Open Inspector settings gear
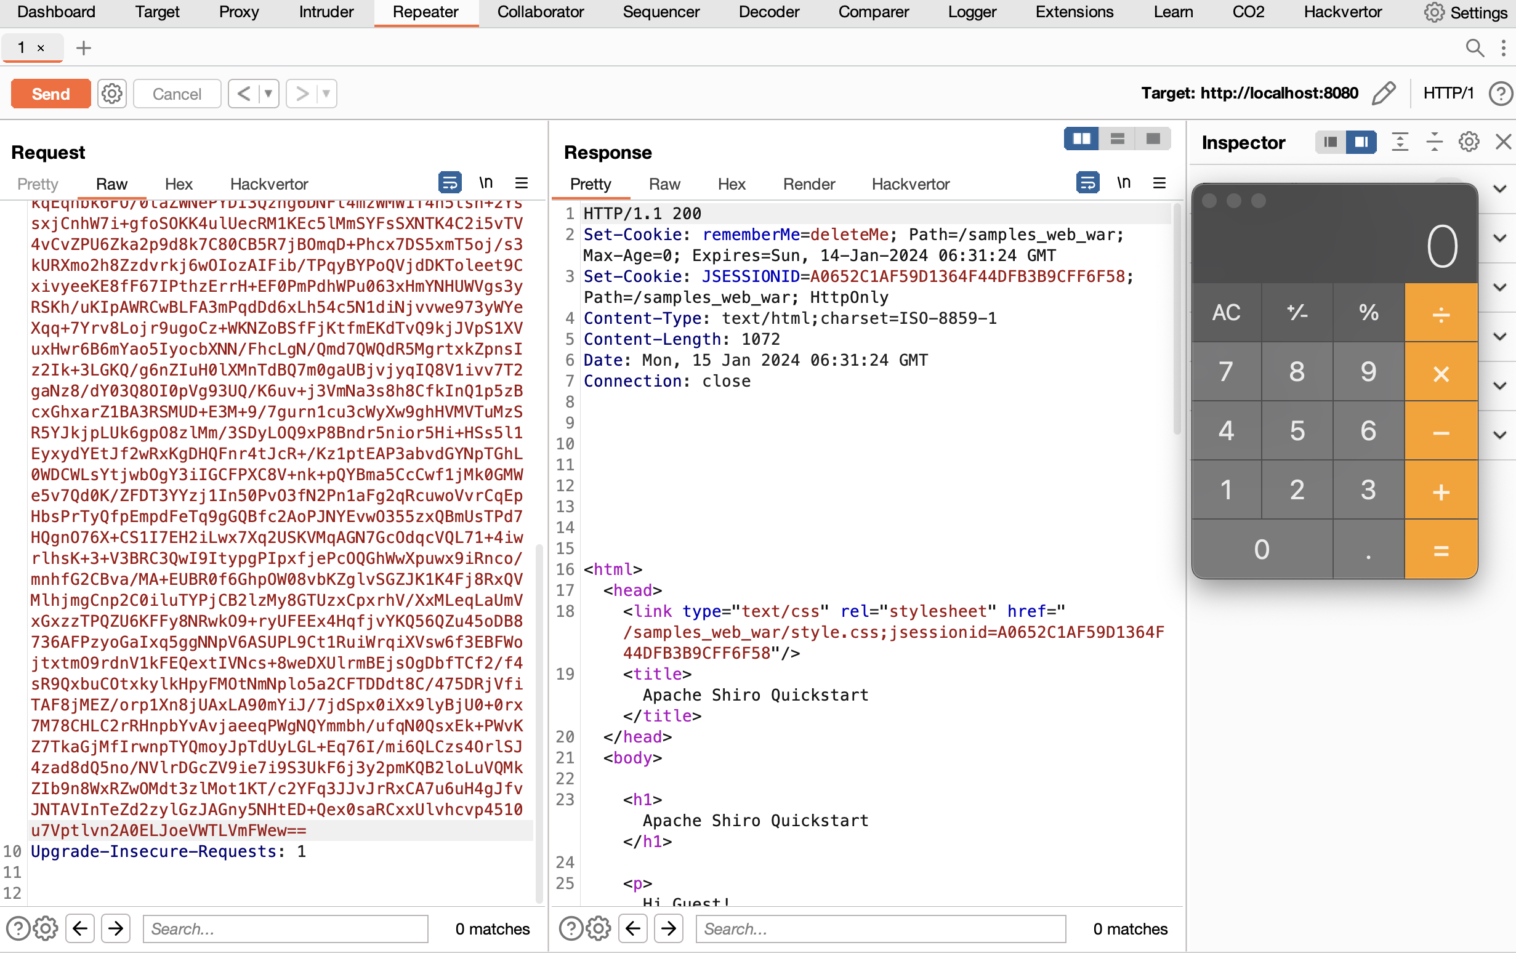This screenshot has height=953, width=1516. tap(1469, 142)
